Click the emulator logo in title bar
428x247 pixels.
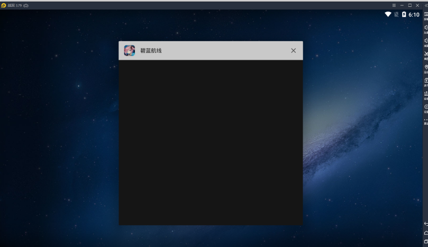(4, 5)
